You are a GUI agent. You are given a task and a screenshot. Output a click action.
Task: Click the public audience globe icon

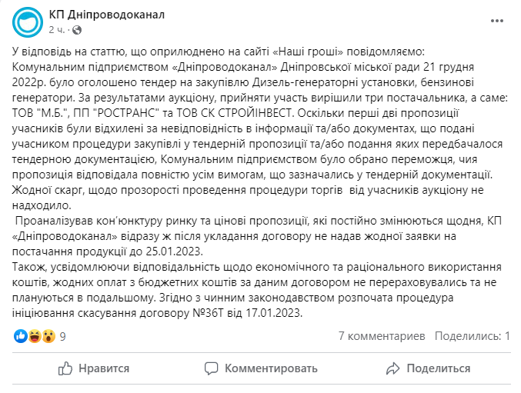(75, 29)
